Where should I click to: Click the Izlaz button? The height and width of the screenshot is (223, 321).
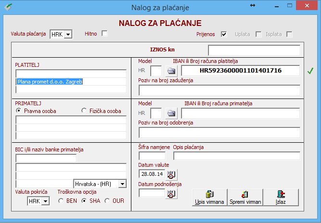click(x=281, y=197)
